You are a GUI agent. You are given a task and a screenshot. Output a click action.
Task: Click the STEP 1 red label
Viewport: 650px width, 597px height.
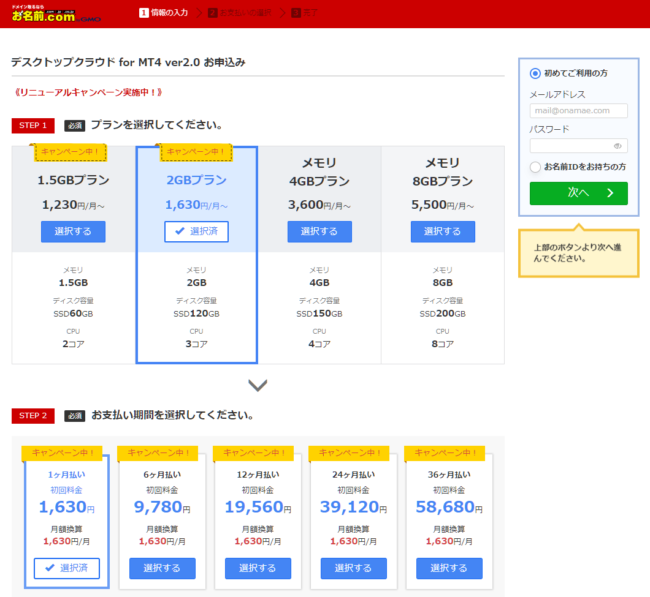tap(32, 126)
